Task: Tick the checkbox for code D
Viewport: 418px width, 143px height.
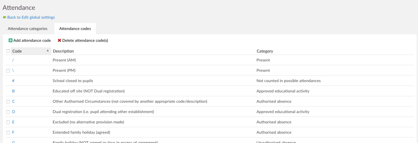Action: [8, 112]
